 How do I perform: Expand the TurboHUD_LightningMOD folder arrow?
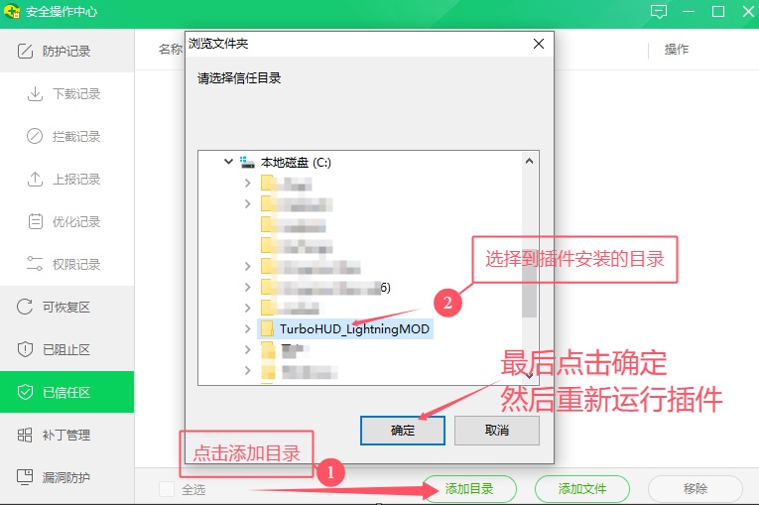click(x=248, y=328)
